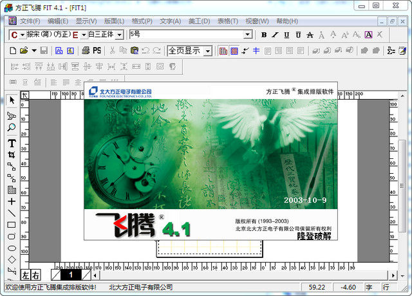Toggle strikethrough A formatting
This screenshot has height=296, width=412.
click(310, 35)
